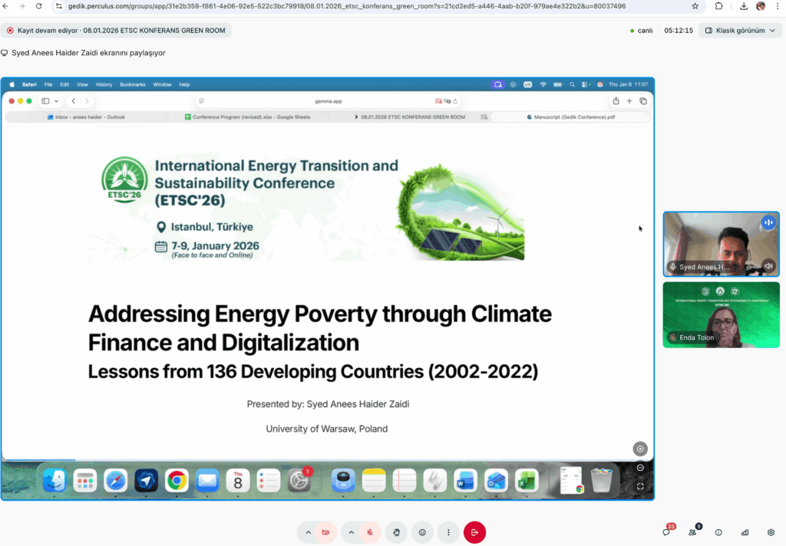Expand the camera options chevron
The height and width of the screenshot is (546, 786).
click(308, 532)
